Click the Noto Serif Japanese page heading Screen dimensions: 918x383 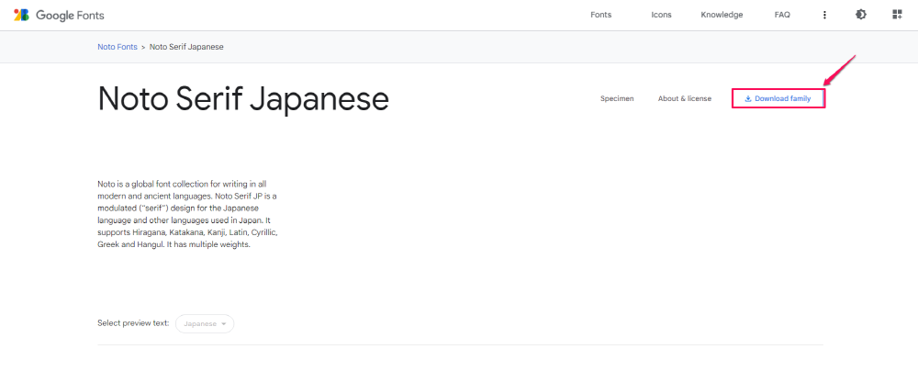[x=243, y=99]
